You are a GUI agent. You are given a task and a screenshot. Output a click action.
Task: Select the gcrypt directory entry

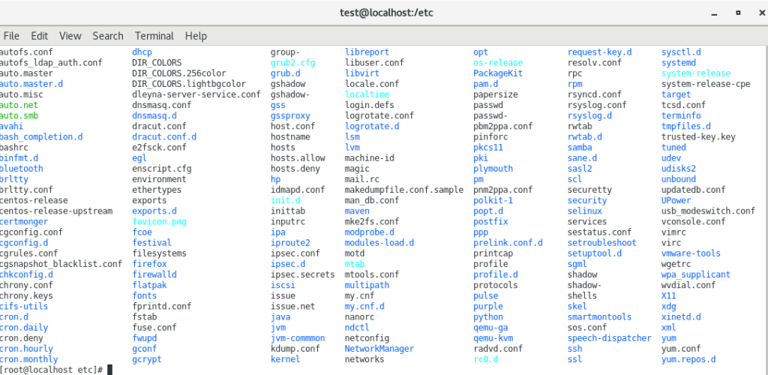coord(147,359)
